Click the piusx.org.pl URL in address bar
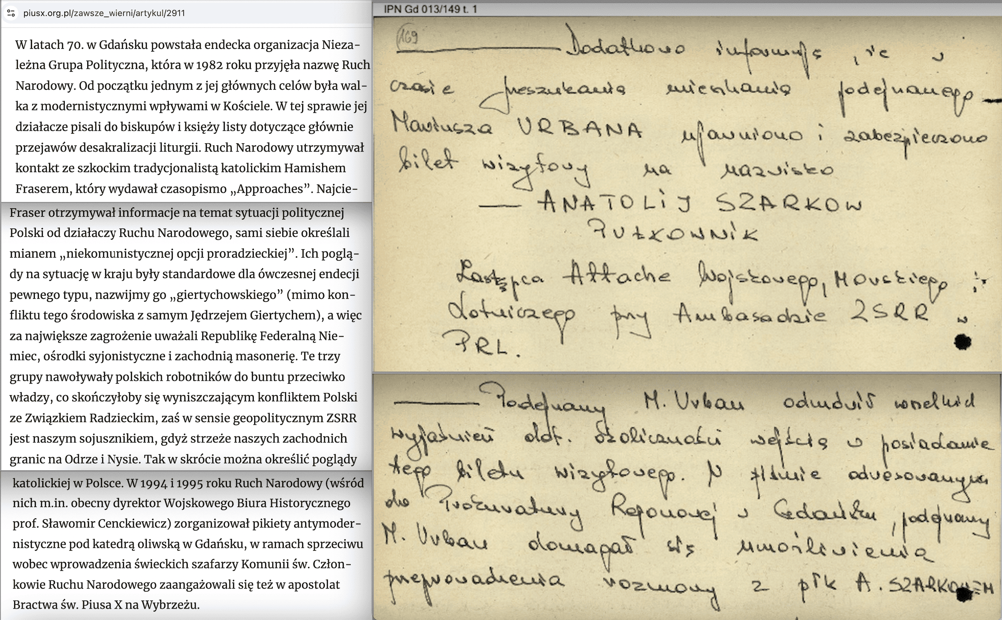 pos(104,13)
